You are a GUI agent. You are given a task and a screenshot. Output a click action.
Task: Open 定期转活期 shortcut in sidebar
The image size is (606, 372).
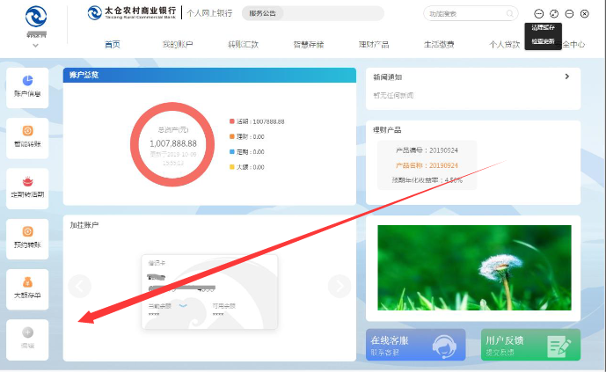(27, 188)
